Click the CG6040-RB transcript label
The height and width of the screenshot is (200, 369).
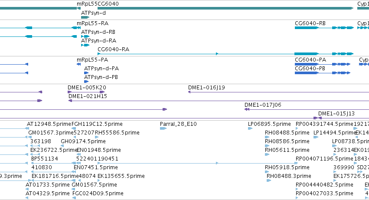click(x=310, y=23)
